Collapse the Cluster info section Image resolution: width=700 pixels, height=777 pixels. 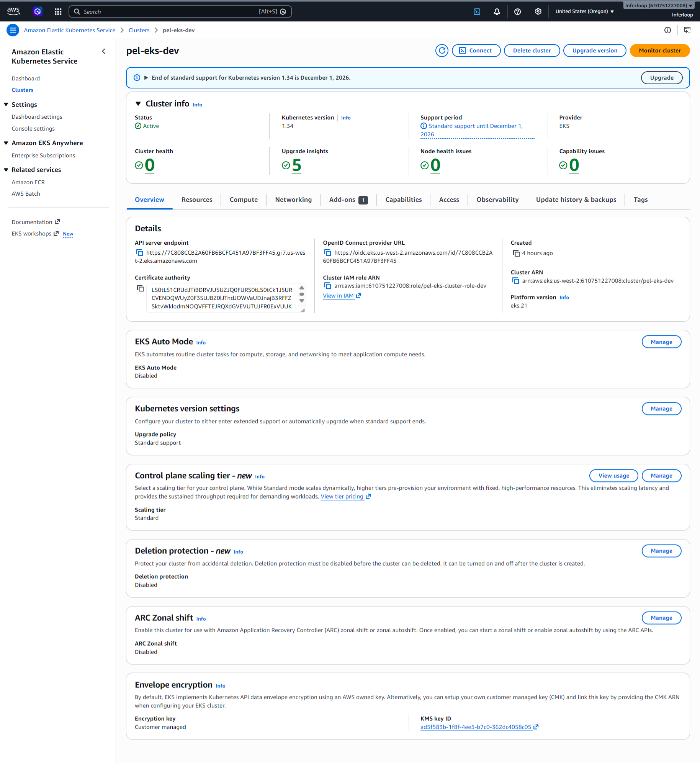(x=138, y=104)
